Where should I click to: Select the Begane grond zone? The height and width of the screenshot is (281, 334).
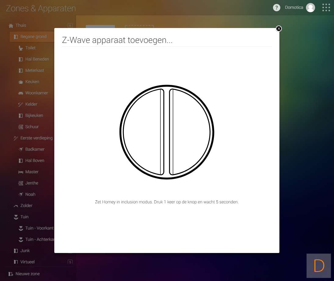33,37
